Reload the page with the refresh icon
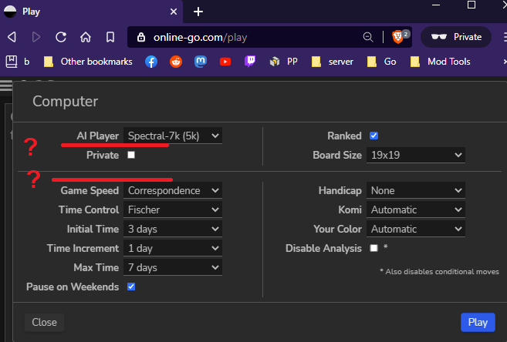Screen dimensions: 507x342 click(x=61, y=37)
